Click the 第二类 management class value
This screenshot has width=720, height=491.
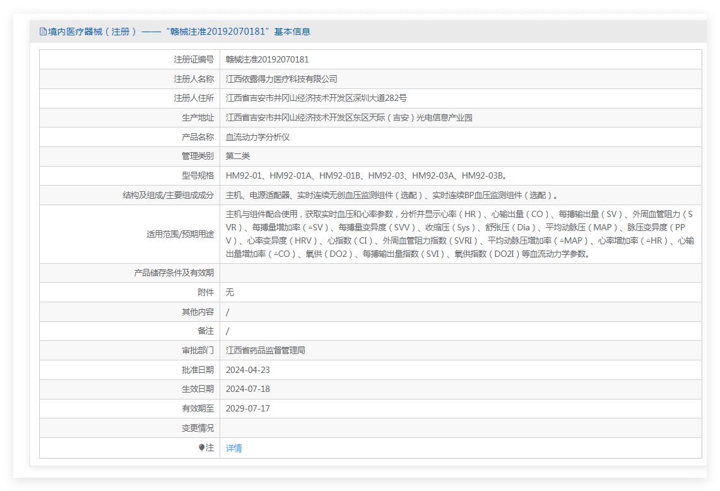[x=238, y=156]
